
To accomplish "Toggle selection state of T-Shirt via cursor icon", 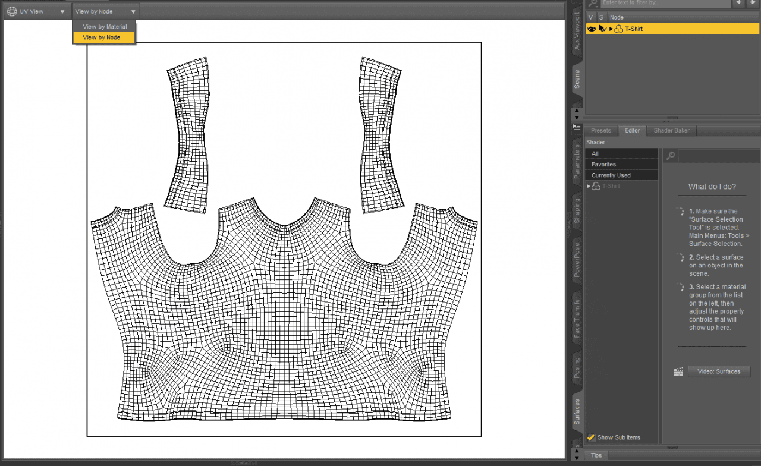I will [x=602, y=29].
